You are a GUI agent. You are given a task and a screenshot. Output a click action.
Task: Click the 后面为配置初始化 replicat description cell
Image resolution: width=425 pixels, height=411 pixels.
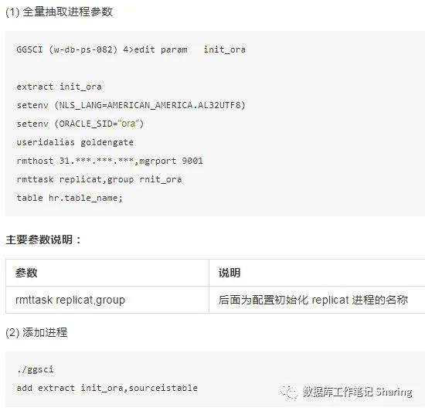[317, 300]
